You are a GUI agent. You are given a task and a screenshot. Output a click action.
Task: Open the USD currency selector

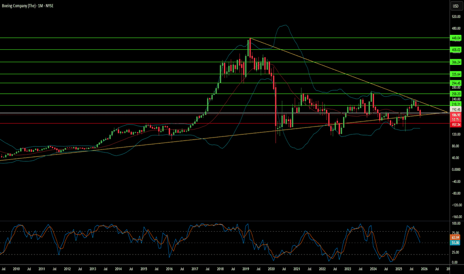point(456,6)
